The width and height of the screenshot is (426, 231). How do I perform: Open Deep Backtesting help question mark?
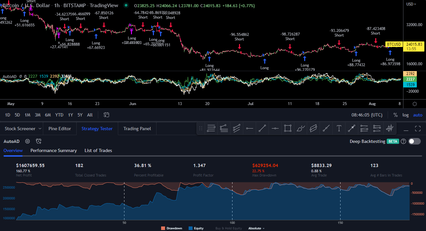[403, 141]
